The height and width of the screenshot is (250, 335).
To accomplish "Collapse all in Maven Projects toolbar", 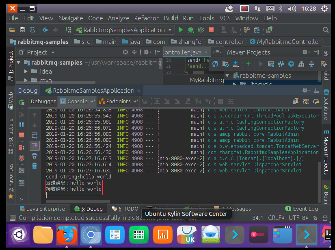I will coord(311,64).
